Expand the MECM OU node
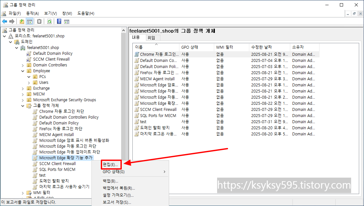The height and width of the screenshot is (206, 364). point(23,94)
